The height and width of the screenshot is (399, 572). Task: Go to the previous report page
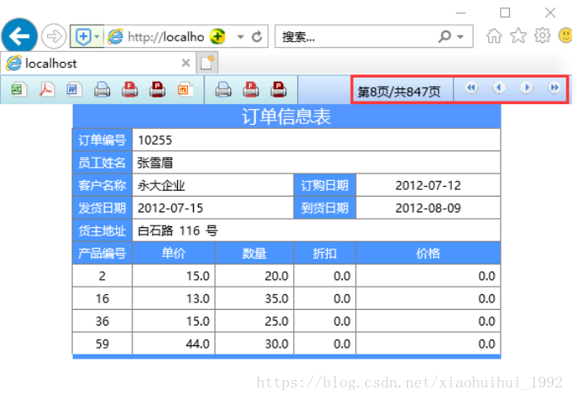click(x=498, y=88)
